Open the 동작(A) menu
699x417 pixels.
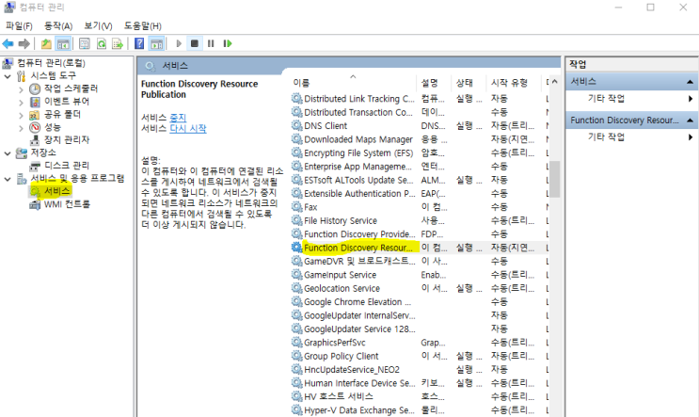click(58, 25)
